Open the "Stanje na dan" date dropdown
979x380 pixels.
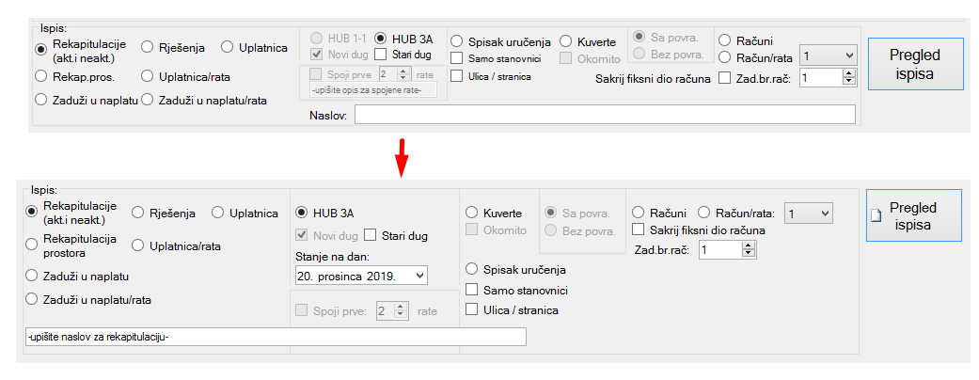tap(418, 275)
